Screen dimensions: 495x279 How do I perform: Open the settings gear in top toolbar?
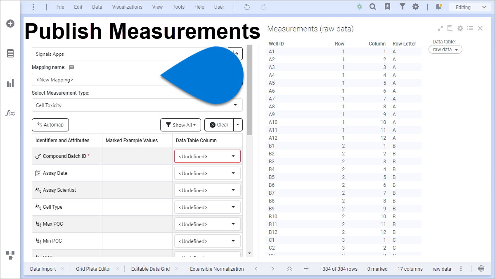(x=416, y=7)
